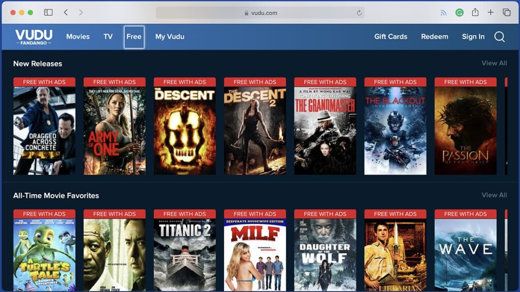520x292 pixels.
Task: Open the Daughter of the Wolf poster
Action: click(325, 250)
